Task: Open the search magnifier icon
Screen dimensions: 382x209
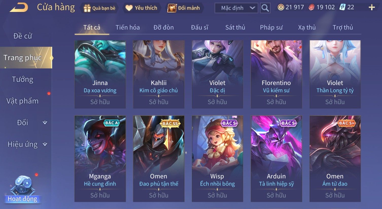Action: tap(265, 8)
